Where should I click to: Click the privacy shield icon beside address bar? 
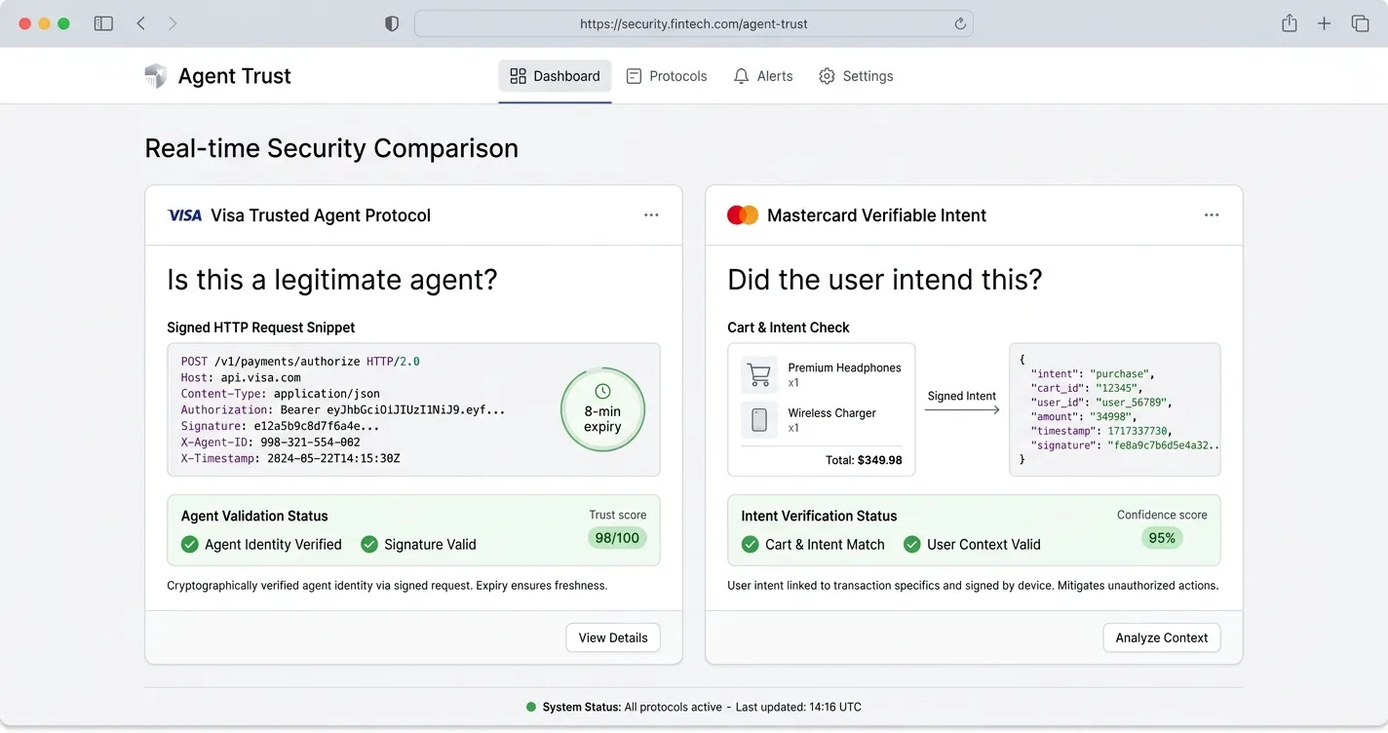[x=392, y=23]
